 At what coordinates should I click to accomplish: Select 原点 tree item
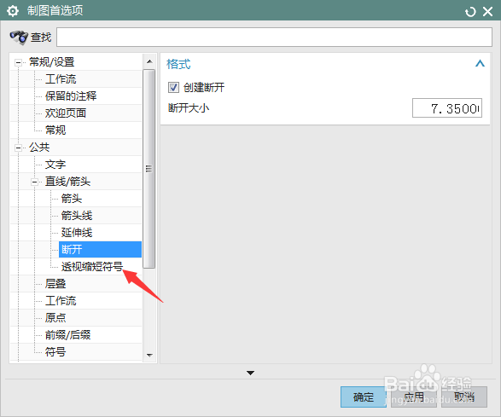(x=55, y=318)
